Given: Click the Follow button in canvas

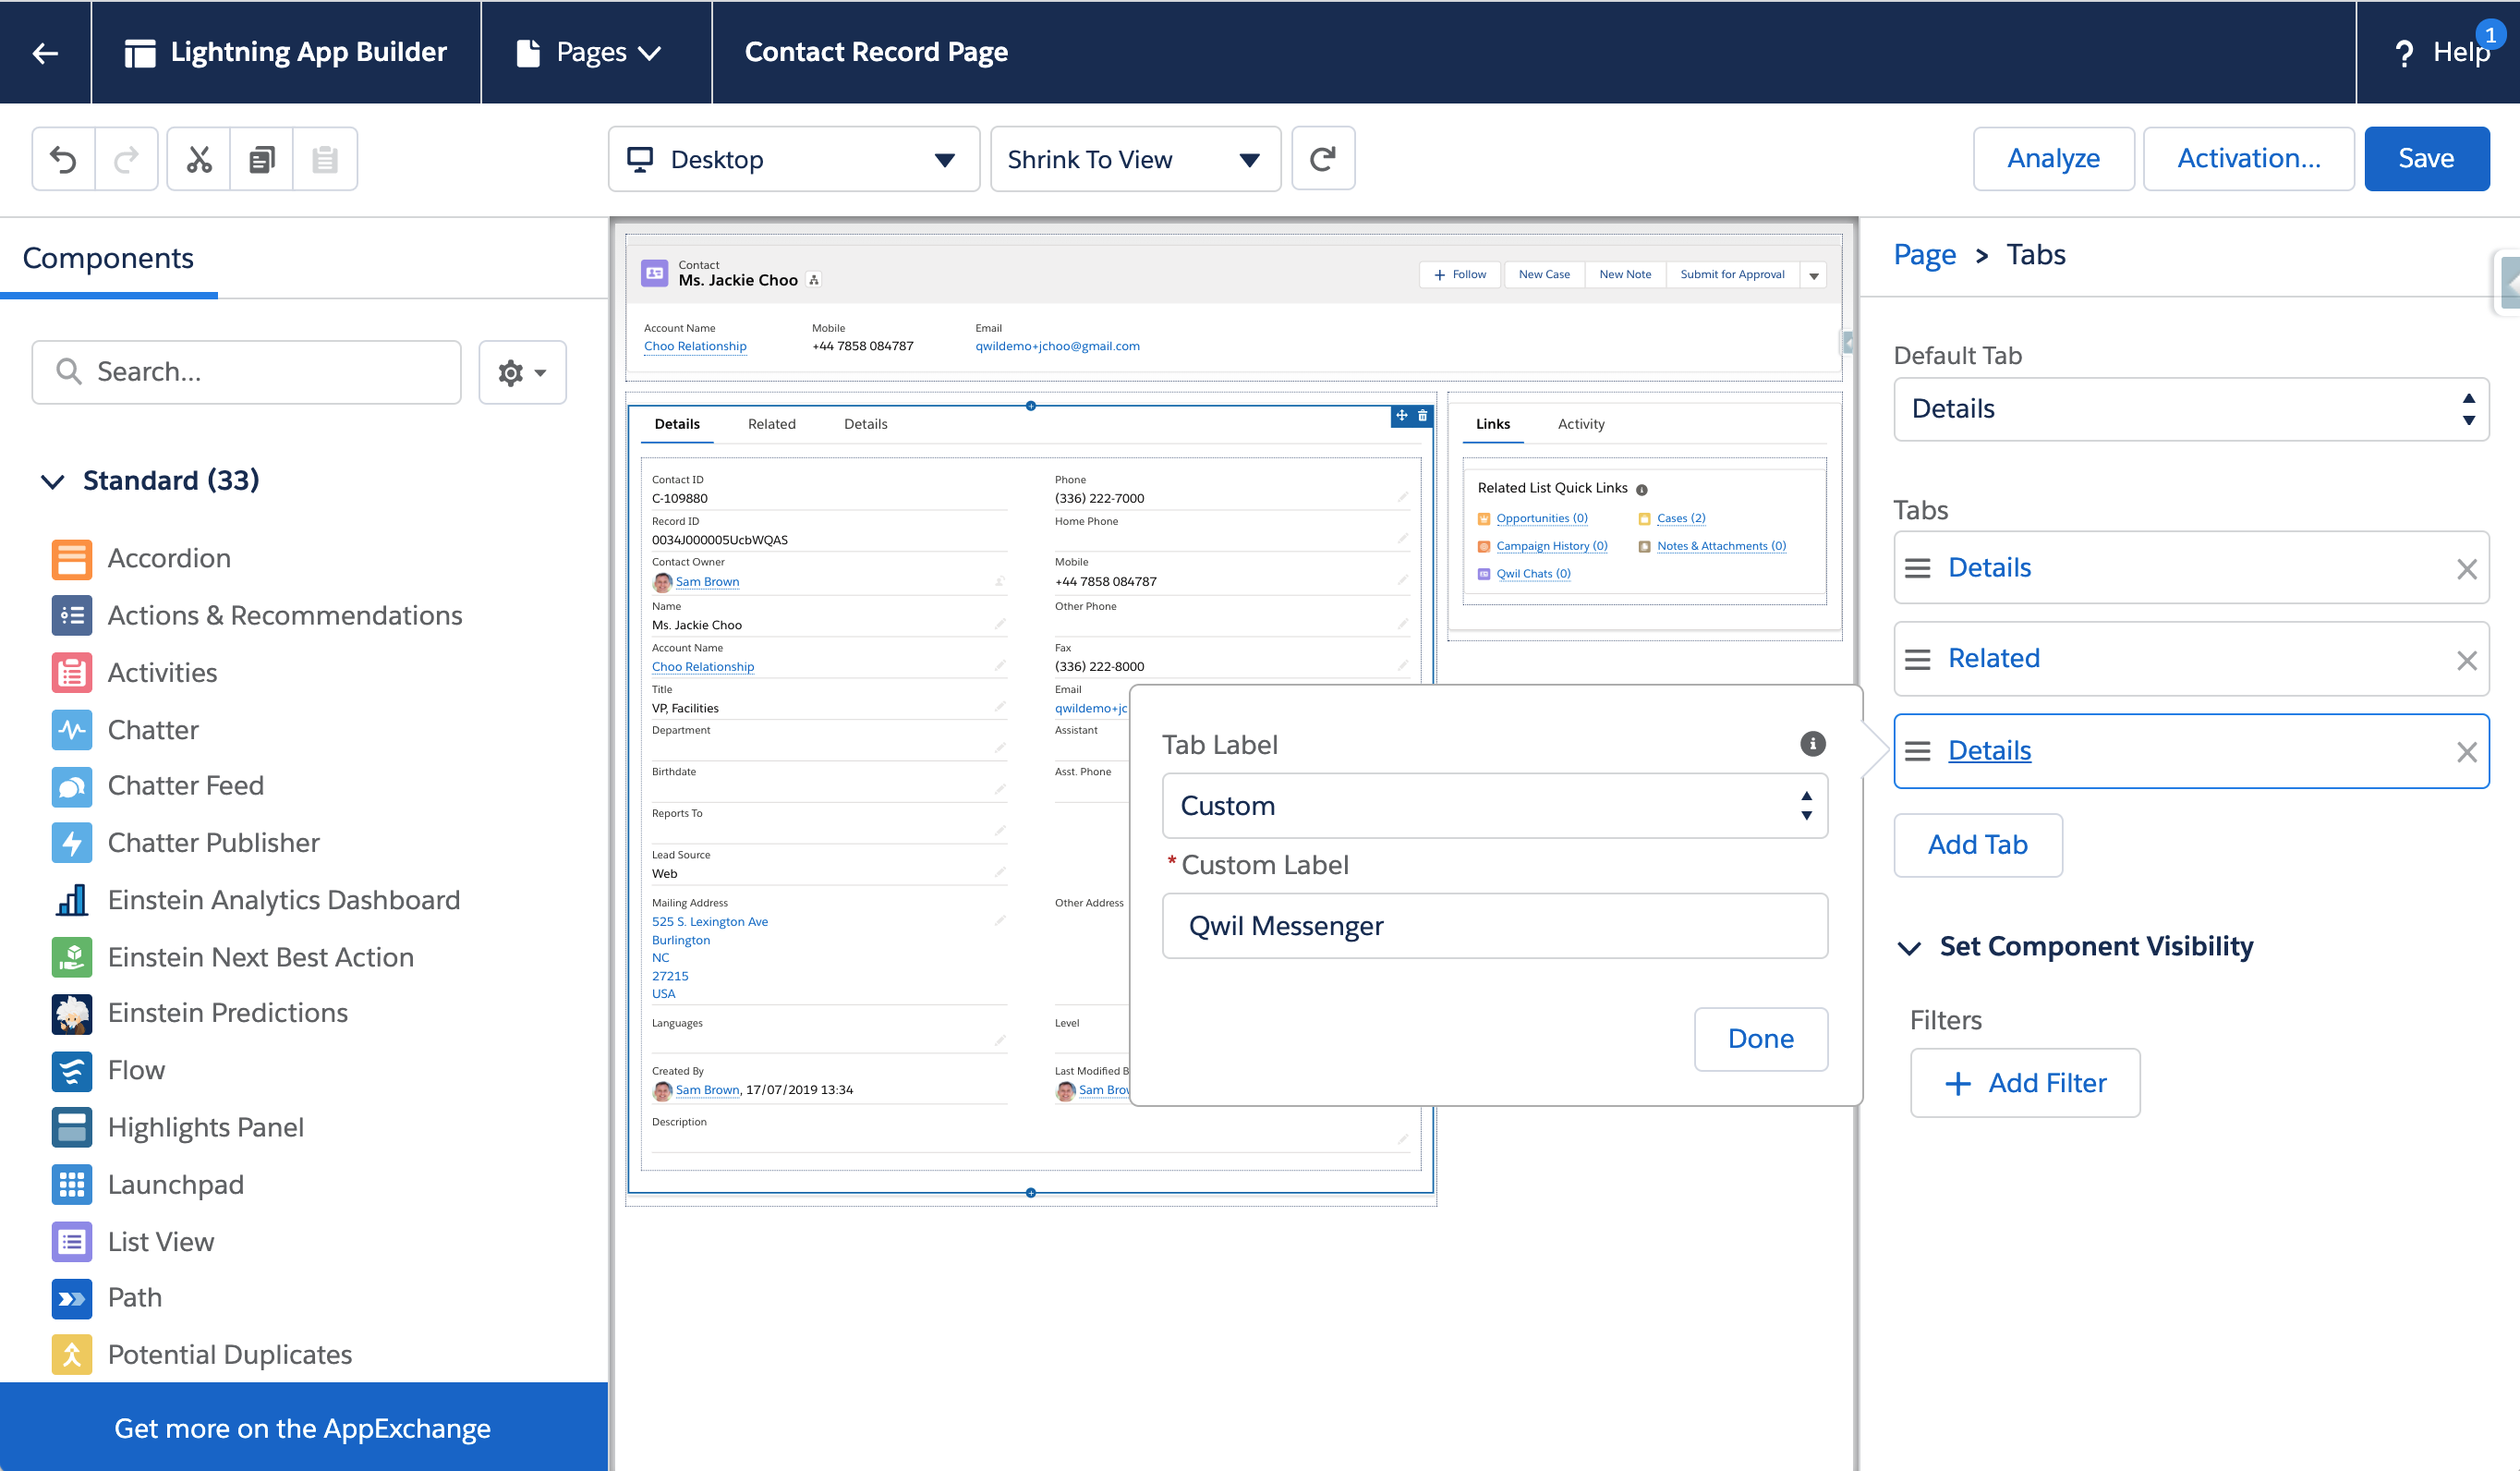Looking at the screenshot, I should (1459, 275).
